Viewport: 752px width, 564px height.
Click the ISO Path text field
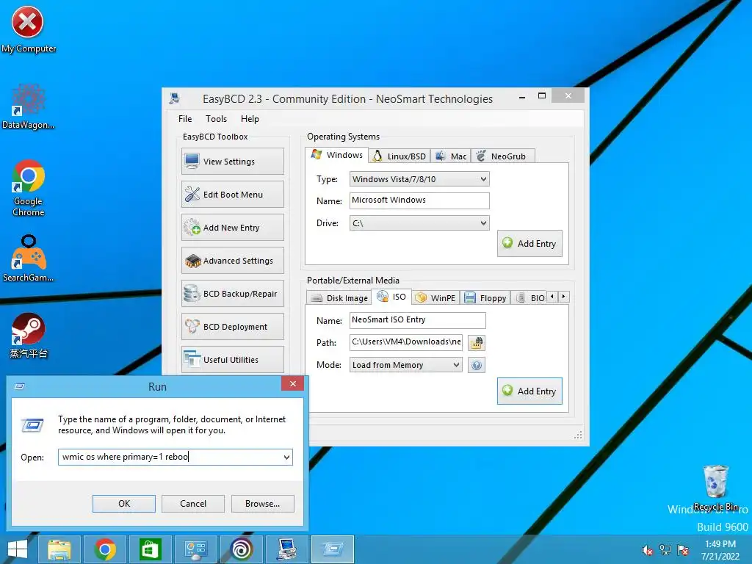[x=405, y=342]
